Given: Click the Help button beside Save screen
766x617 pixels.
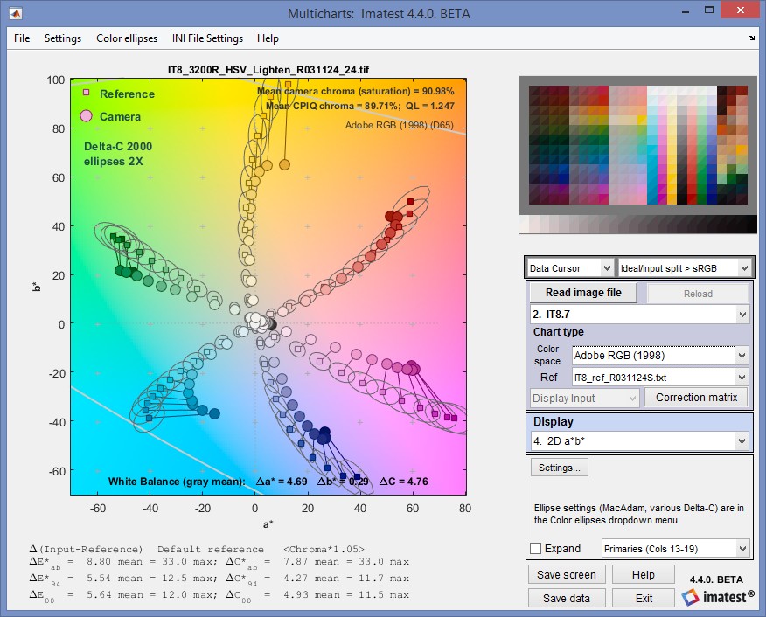Looking at the screenshot, I should pos(643,574).
